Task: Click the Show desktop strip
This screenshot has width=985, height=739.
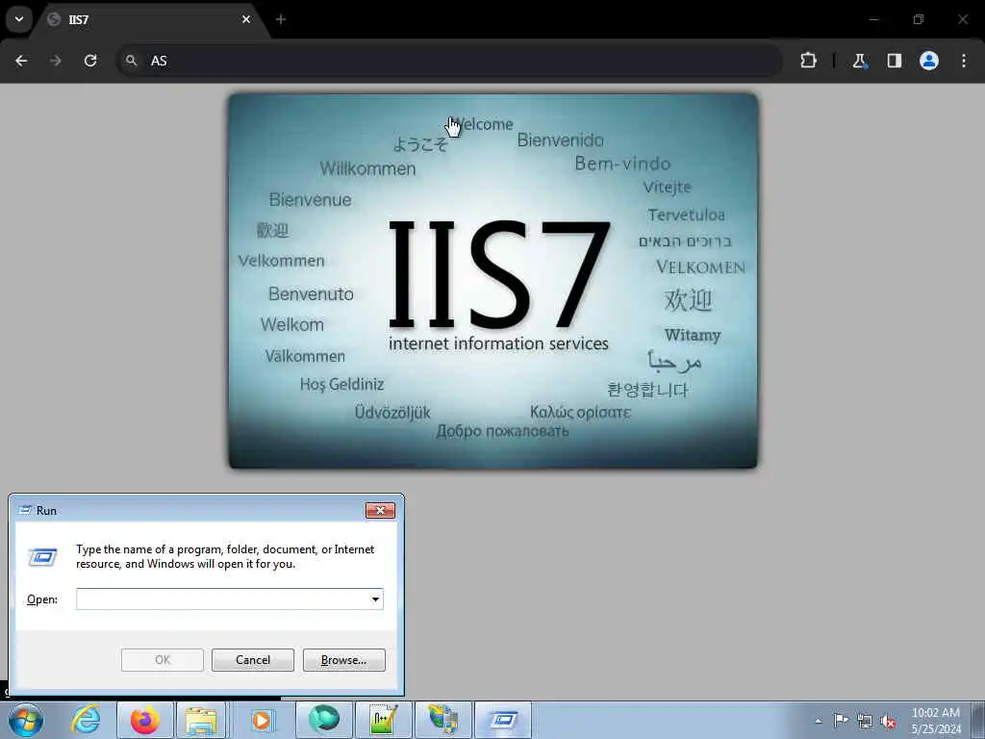Action: pyautogui.click(x=980, y=720)
